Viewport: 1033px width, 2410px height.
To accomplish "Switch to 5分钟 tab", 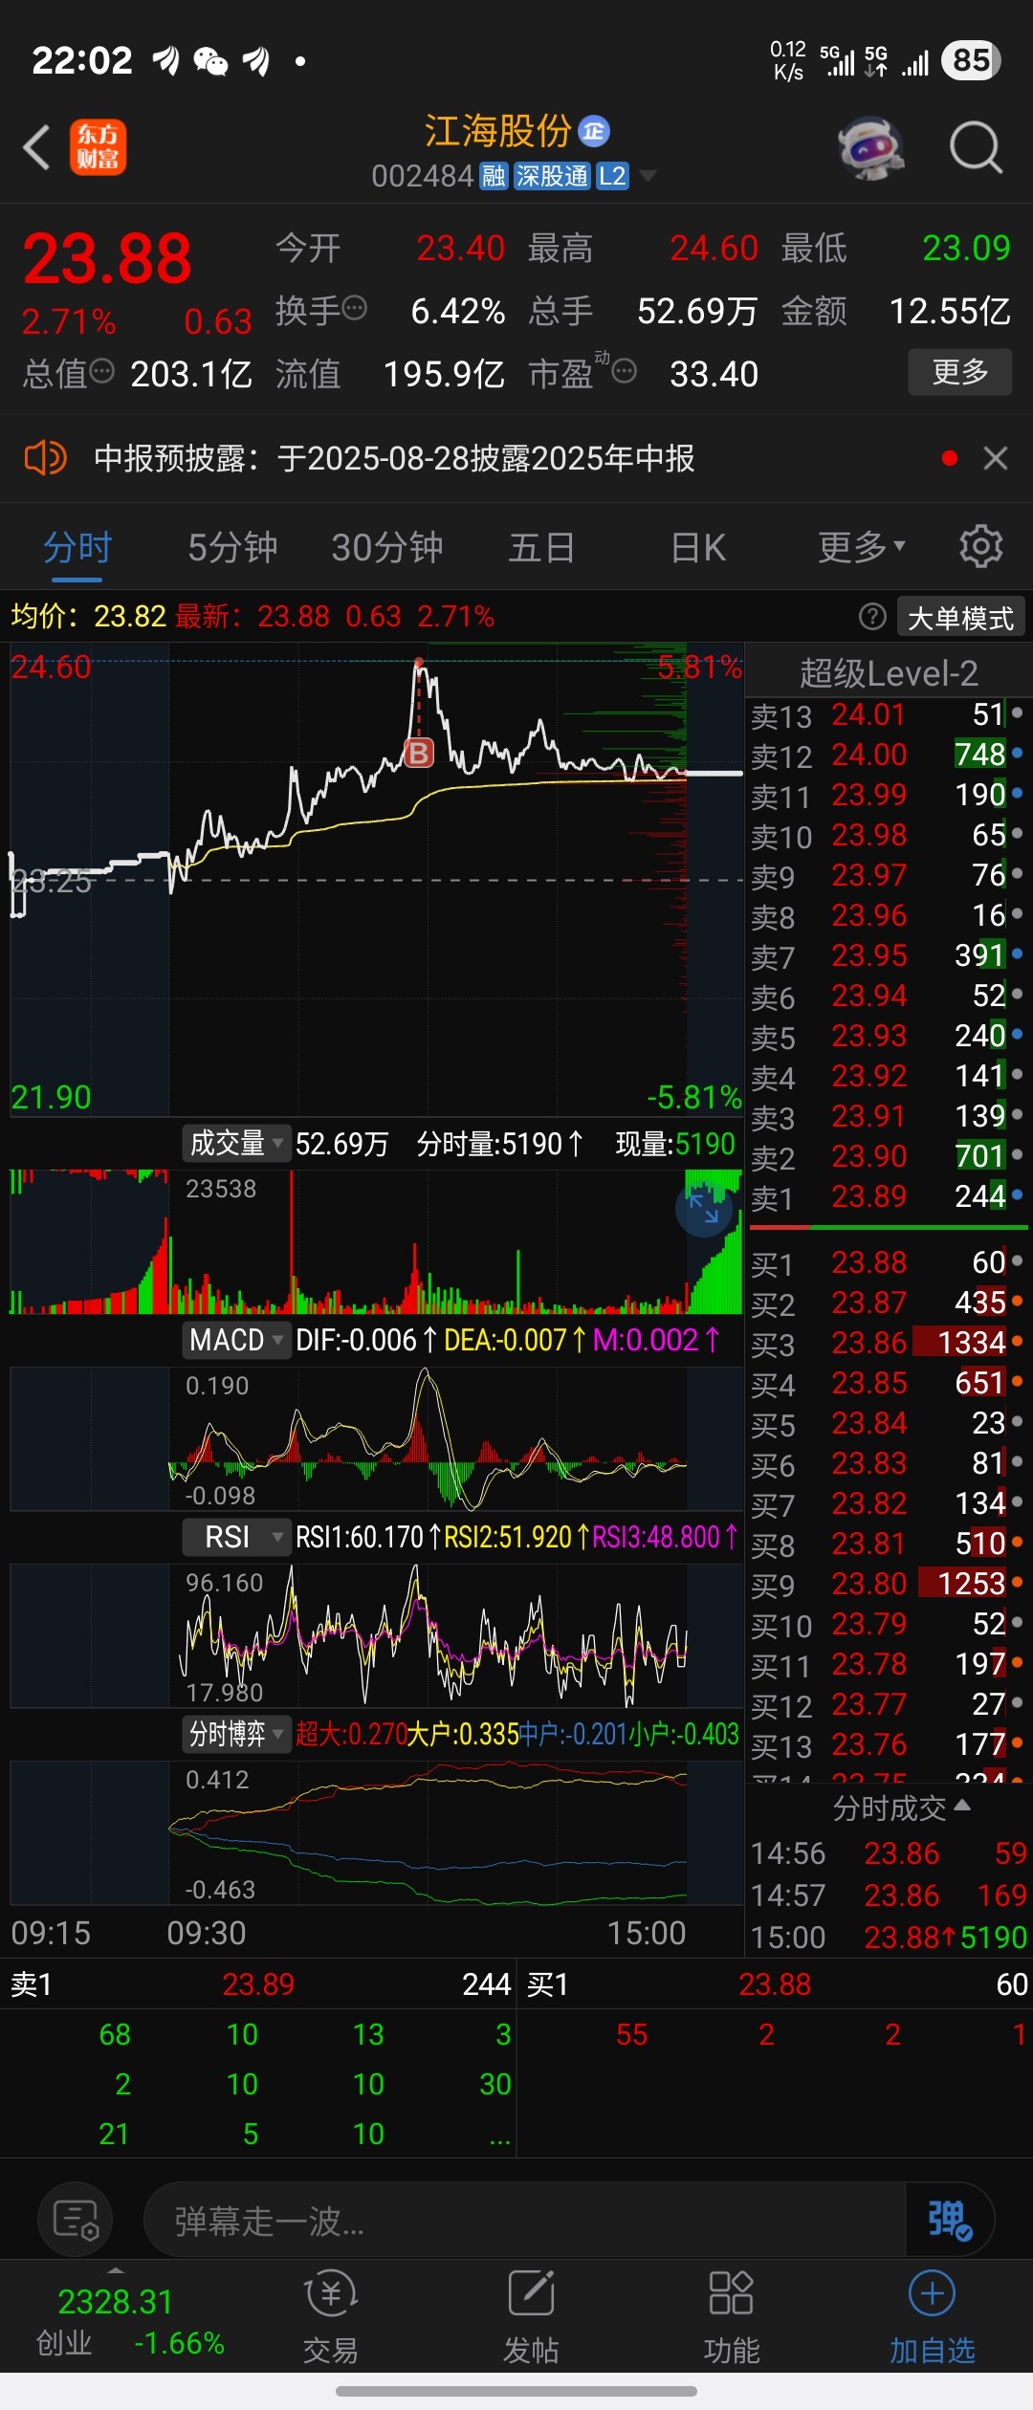I will pos(232,548).
